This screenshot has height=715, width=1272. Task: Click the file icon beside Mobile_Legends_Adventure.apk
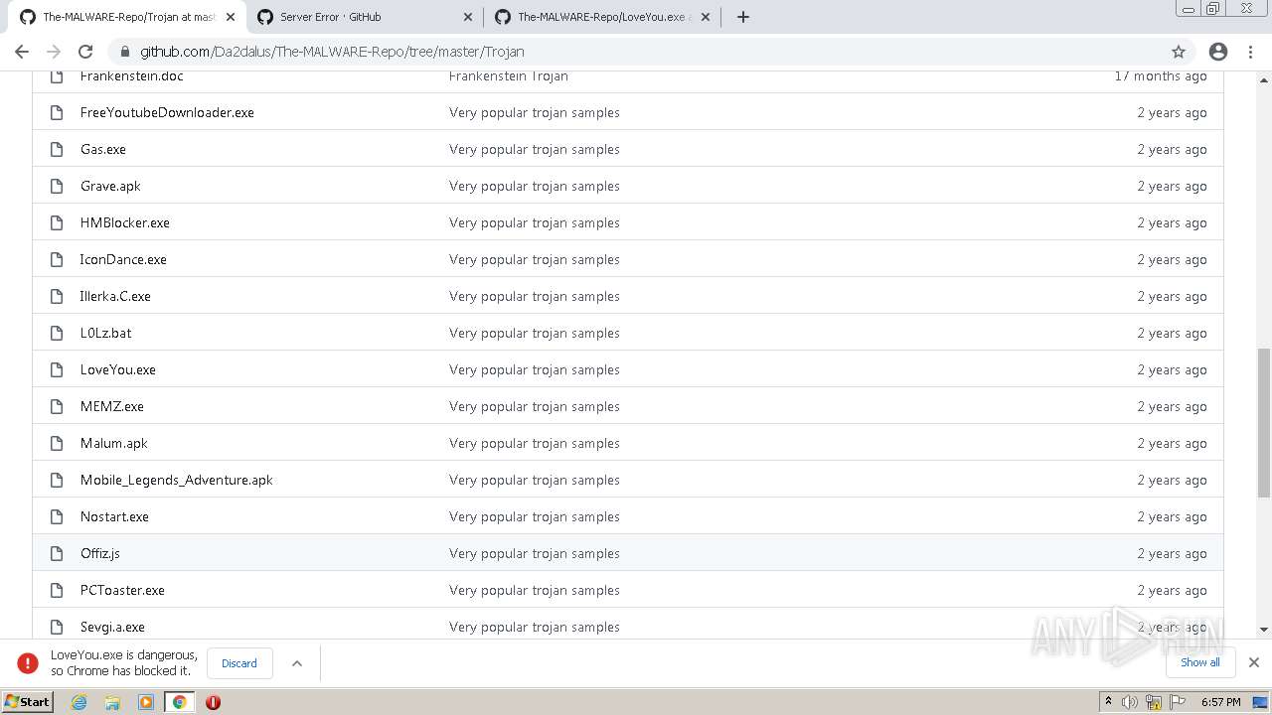tap(57, 480)
